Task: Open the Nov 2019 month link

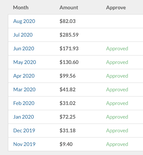Action: pos(24,144)
